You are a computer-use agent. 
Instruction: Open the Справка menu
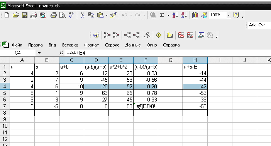point(171,45)
